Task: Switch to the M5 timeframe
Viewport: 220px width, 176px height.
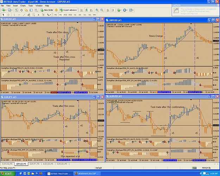Action: tap(61, 15)
